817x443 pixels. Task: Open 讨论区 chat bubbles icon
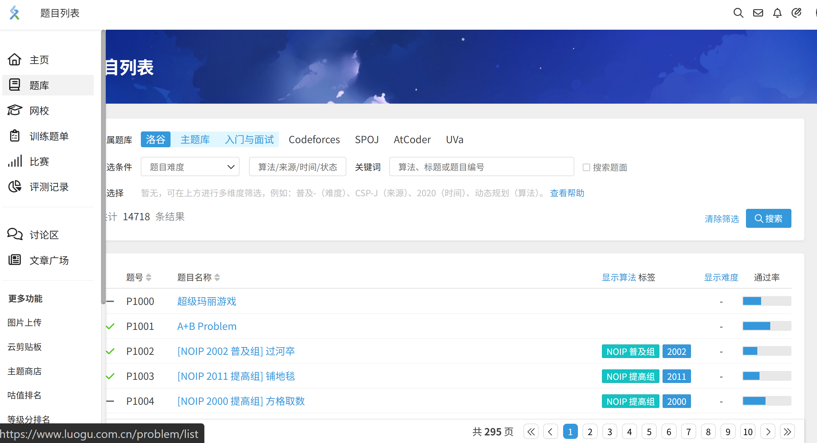(x=15, y=234)
